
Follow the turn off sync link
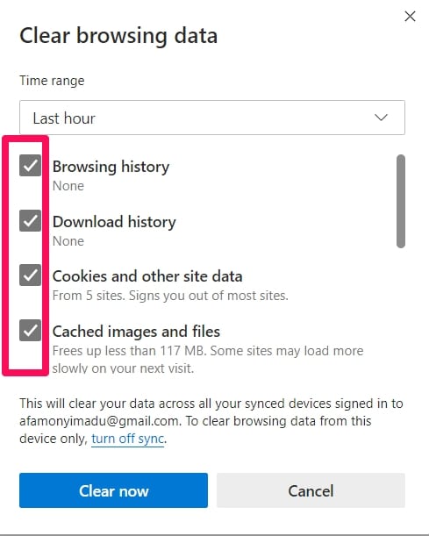pyautogui.click(x=128, y=439)
